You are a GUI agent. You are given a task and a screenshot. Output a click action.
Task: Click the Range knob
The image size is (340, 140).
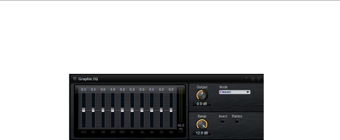(x=202, y=125)
